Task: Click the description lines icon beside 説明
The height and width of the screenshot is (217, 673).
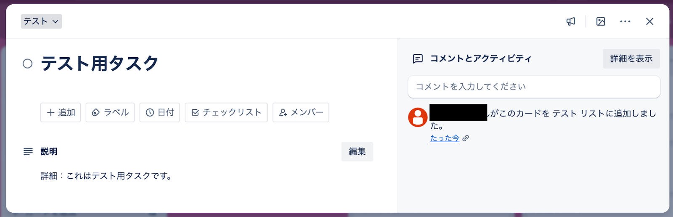Action: 28,151
